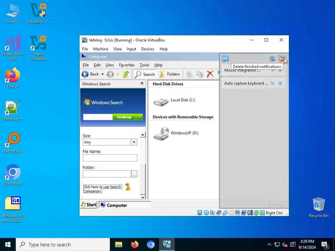Click here to use Search Companion link
This screenshot has width=335, height=251.
[x=102, y=189]
